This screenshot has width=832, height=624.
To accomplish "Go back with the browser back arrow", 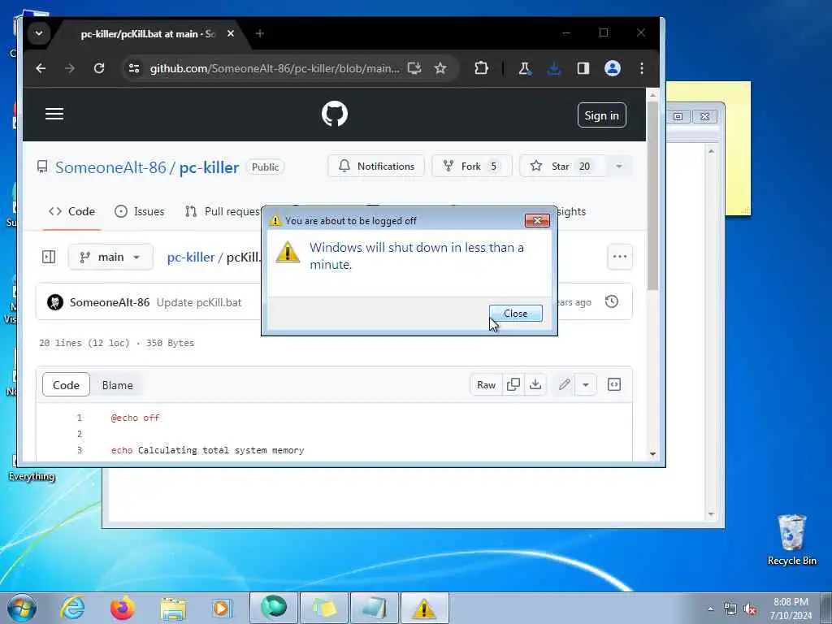I will click(41, 68).
